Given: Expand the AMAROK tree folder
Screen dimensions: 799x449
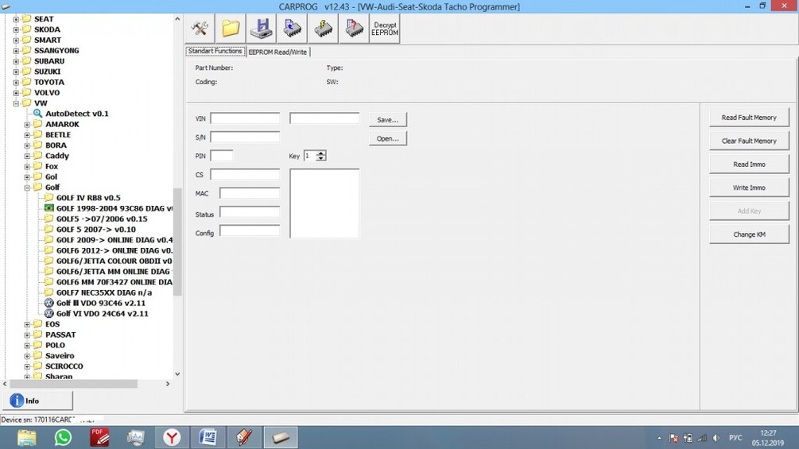Looking at the screenshot, I should (28, 124).
